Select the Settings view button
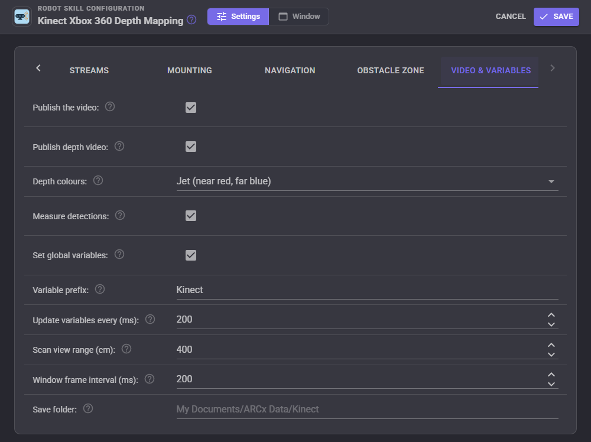Image resolution: width=591 pixels, height=442 pixels. [238, 17]
